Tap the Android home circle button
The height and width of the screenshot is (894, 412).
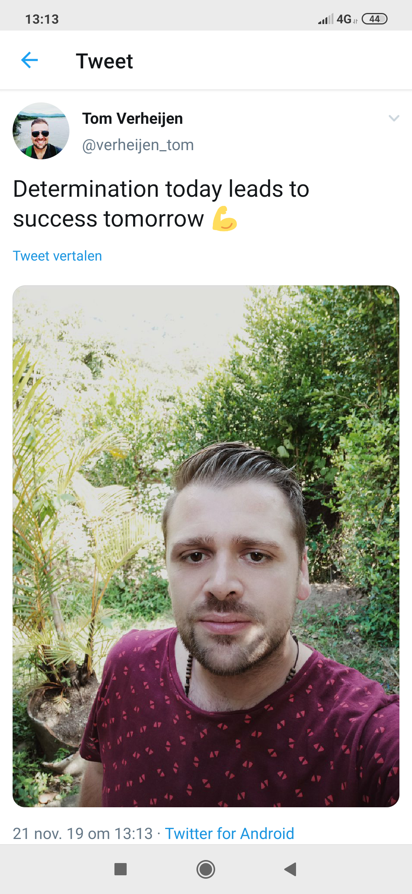click(x=206, y=869)
